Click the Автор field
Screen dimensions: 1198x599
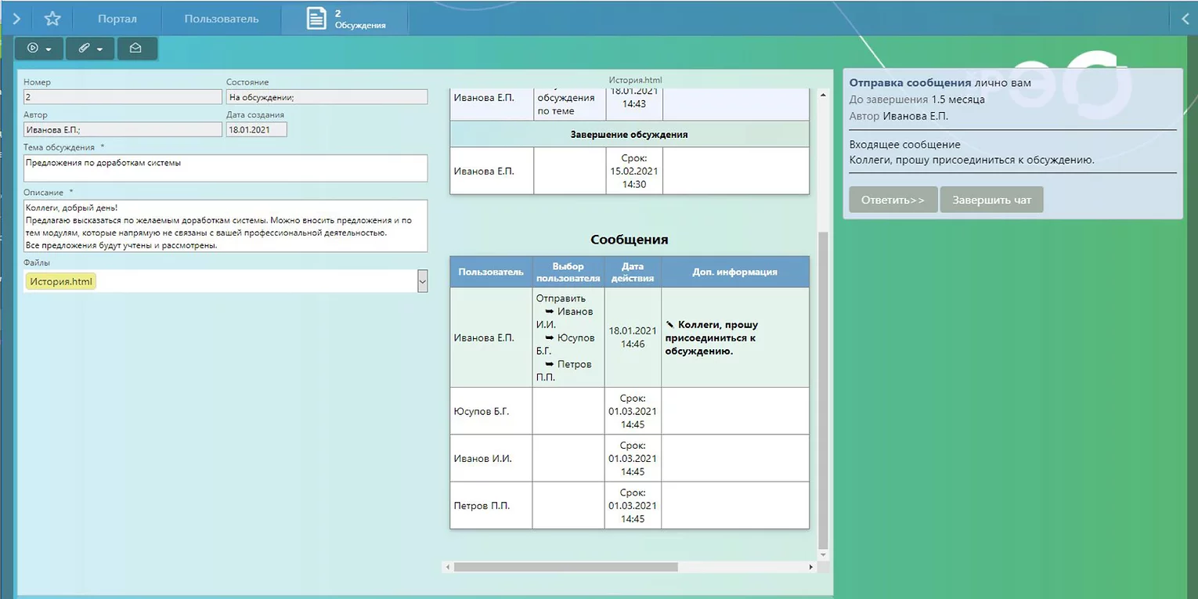click(x=123, y=130)
